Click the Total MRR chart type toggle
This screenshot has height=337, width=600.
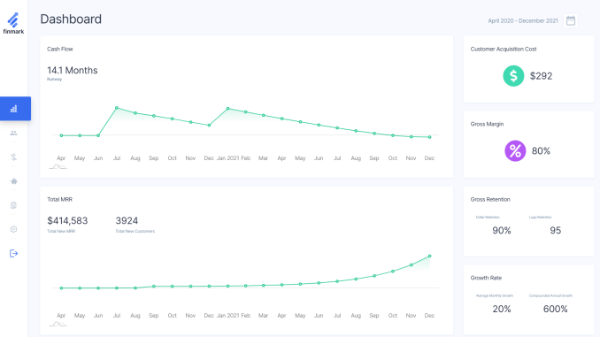point(58,325)
